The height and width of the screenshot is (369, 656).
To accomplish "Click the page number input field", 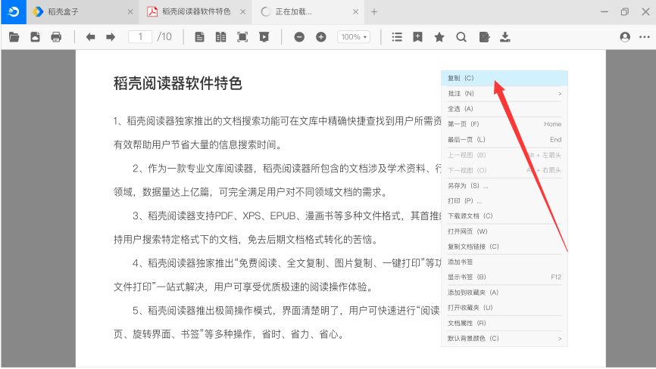I will 140,37.
